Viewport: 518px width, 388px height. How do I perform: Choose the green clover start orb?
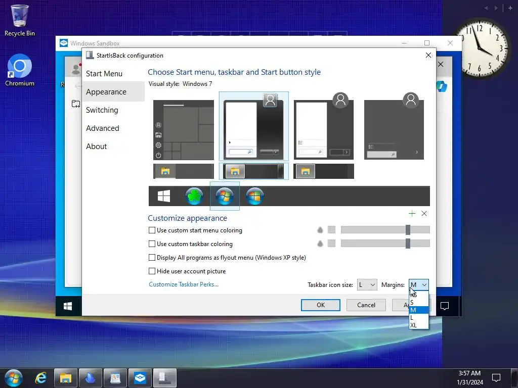point(194,196)
